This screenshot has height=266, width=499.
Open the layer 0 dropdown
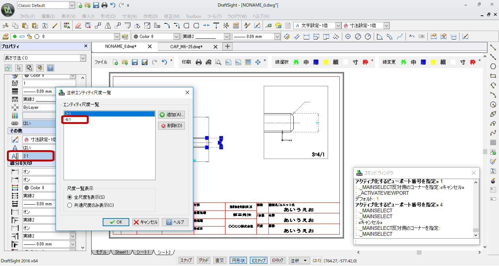[117, 37]
